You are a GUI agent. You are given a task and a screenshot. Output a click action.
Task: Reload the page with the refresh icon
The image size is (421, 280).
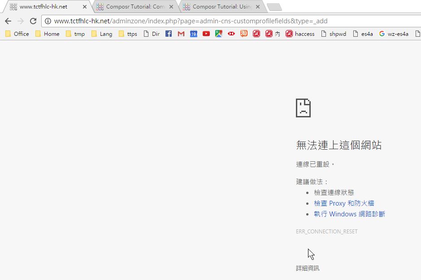click(33, 21)
